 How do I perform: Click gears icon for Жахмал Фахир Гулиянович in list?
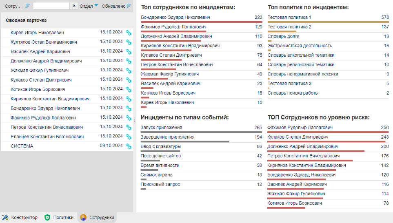[129, 71]
